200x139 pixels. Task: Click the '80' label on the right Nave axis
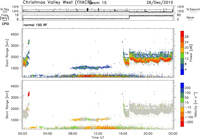click(x=179, y=15)
